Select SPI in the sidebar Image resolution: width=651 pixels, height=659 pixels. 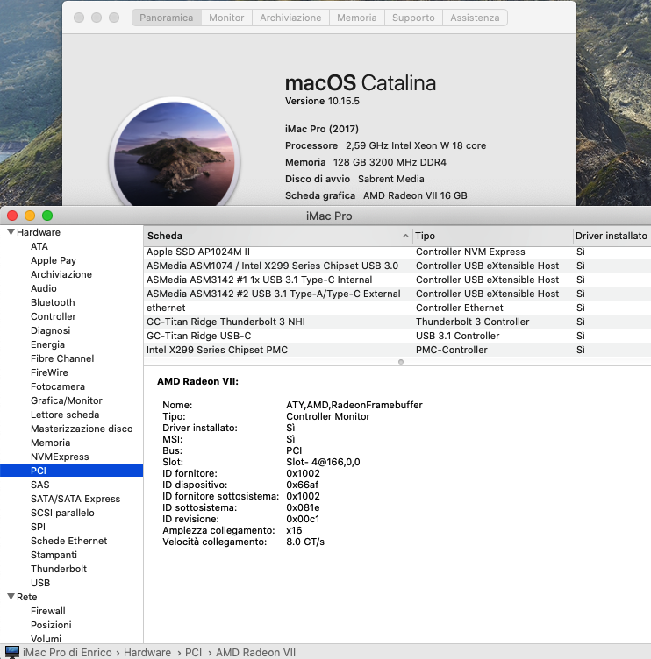(x=38, y=527)
